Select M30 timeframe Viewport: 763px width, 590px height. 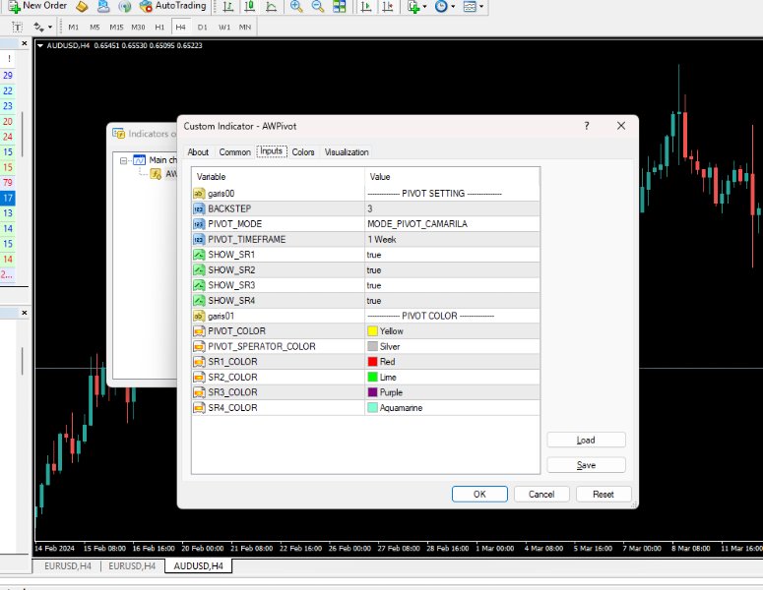point(138,28)
